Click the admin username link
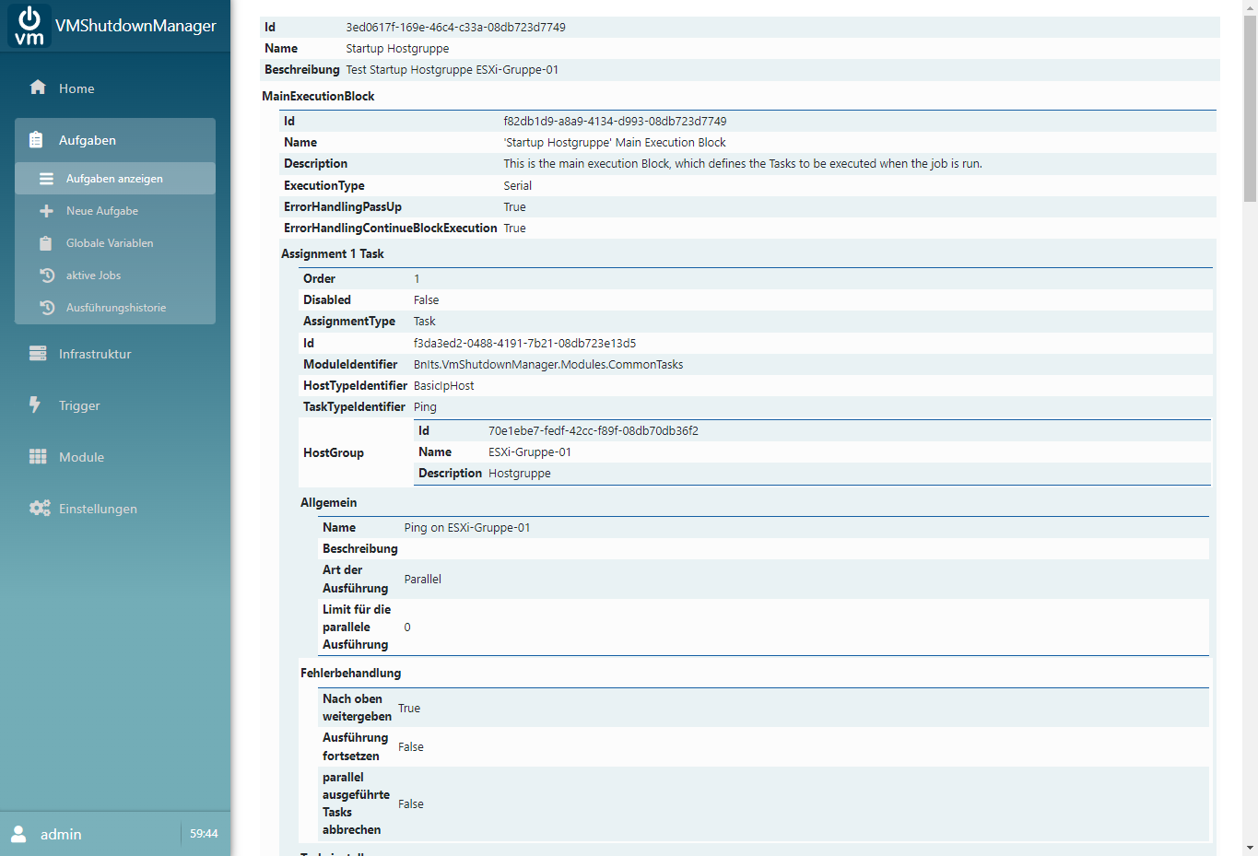This screenshot has width=1258, height=856. (x=61, y=834)
